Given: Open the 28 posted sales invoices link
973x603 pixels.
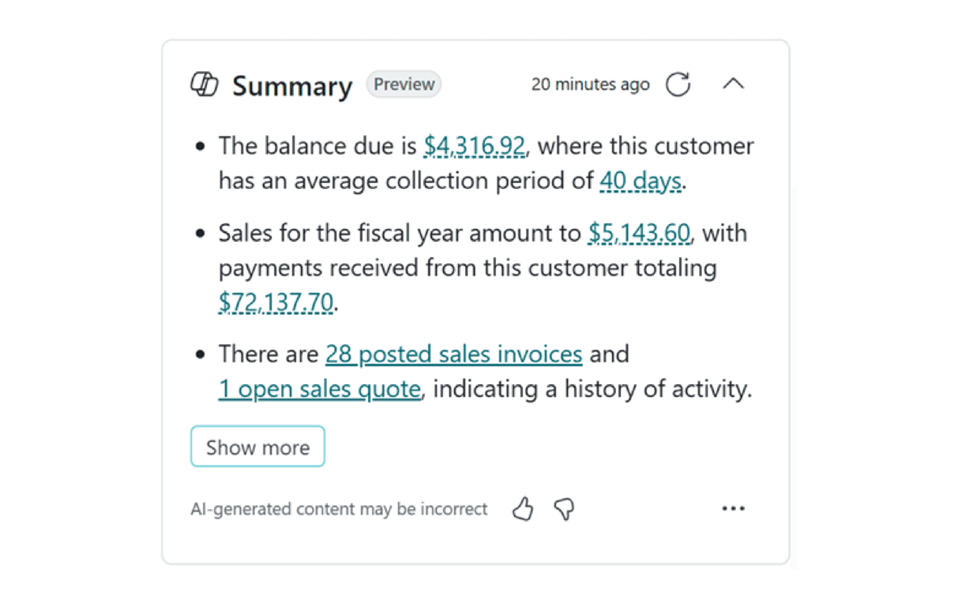Looking at the screenshot, I should [x=453, y=354].
